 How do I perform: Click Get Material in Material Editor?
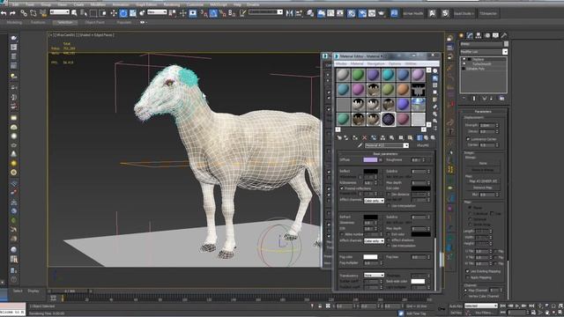coord(339,137)
